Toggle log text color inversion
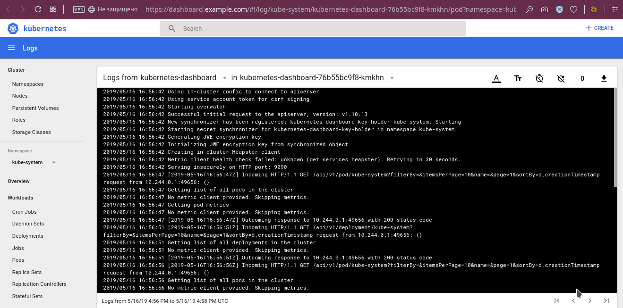The image size is (623, 308). 496,78
